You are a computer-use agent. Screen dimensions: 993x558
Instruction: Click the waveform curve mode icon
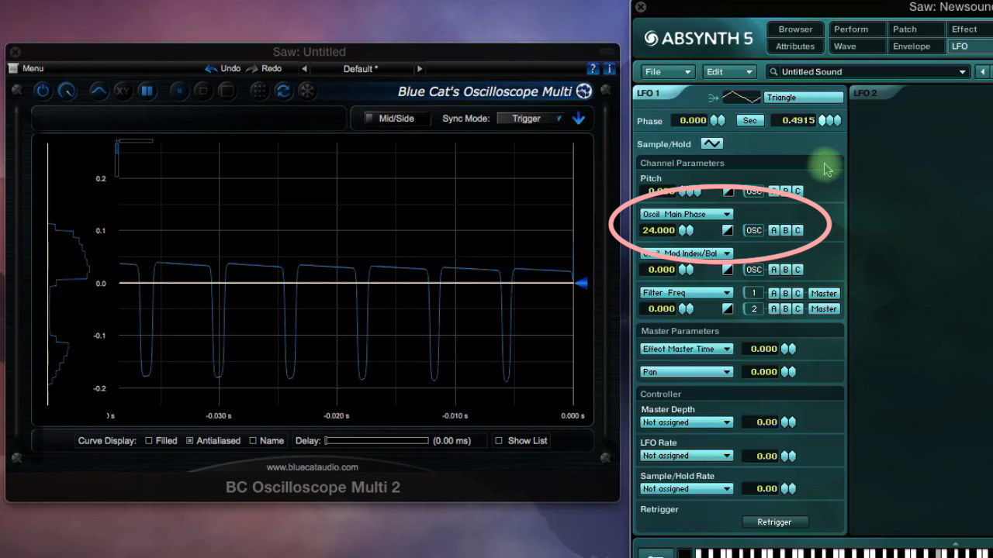[98, 91]
